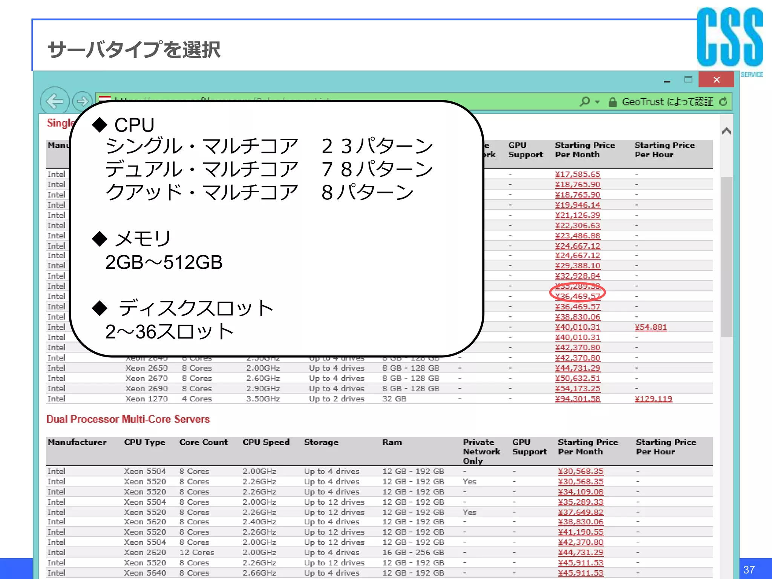Click the Xeon 5640 CPU type cell
772x579 pixels.
(145, 573)
